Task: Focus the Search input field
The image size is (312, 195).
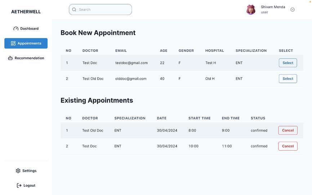Action: pos(103,10)
